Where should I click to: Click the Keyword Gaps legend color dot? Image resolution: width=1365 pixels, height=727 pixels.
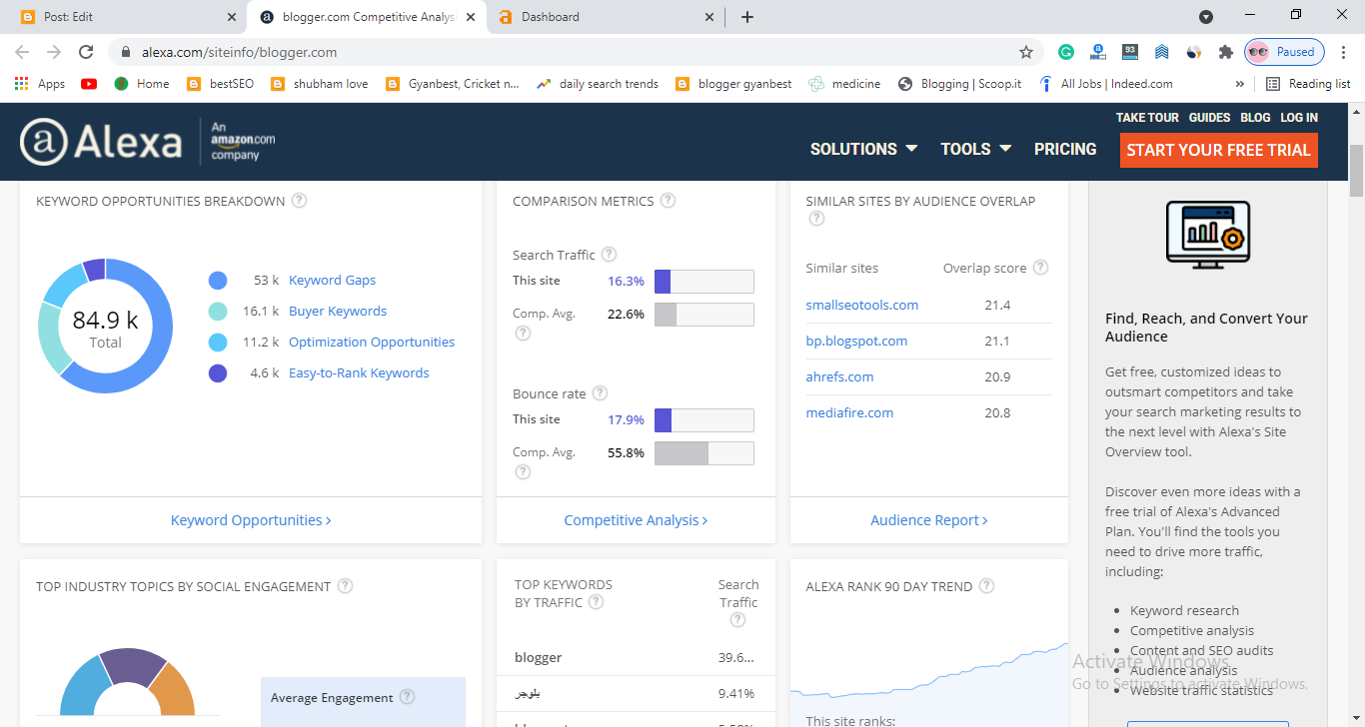[218, 281]
